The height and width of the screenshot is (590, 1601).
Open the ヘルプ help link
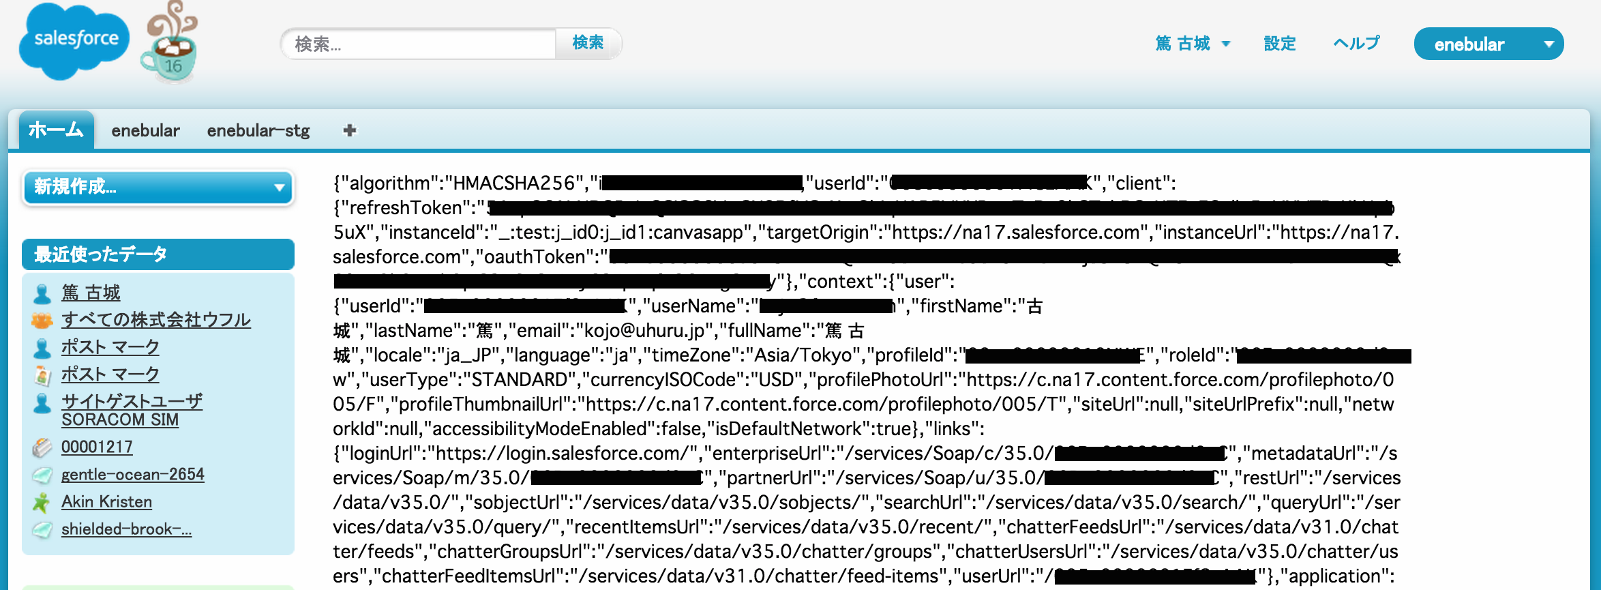click(1356, 44)
